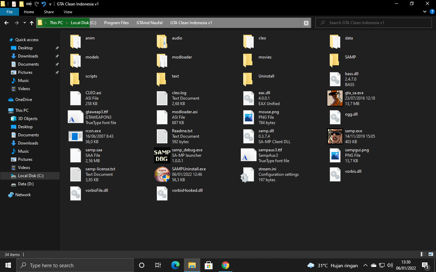Click the mouse.png image icon

tap(249, 117)
